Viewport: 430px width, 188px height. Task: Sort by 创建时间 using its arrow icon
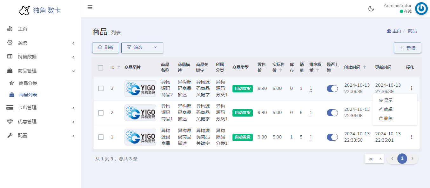(365, 67)
